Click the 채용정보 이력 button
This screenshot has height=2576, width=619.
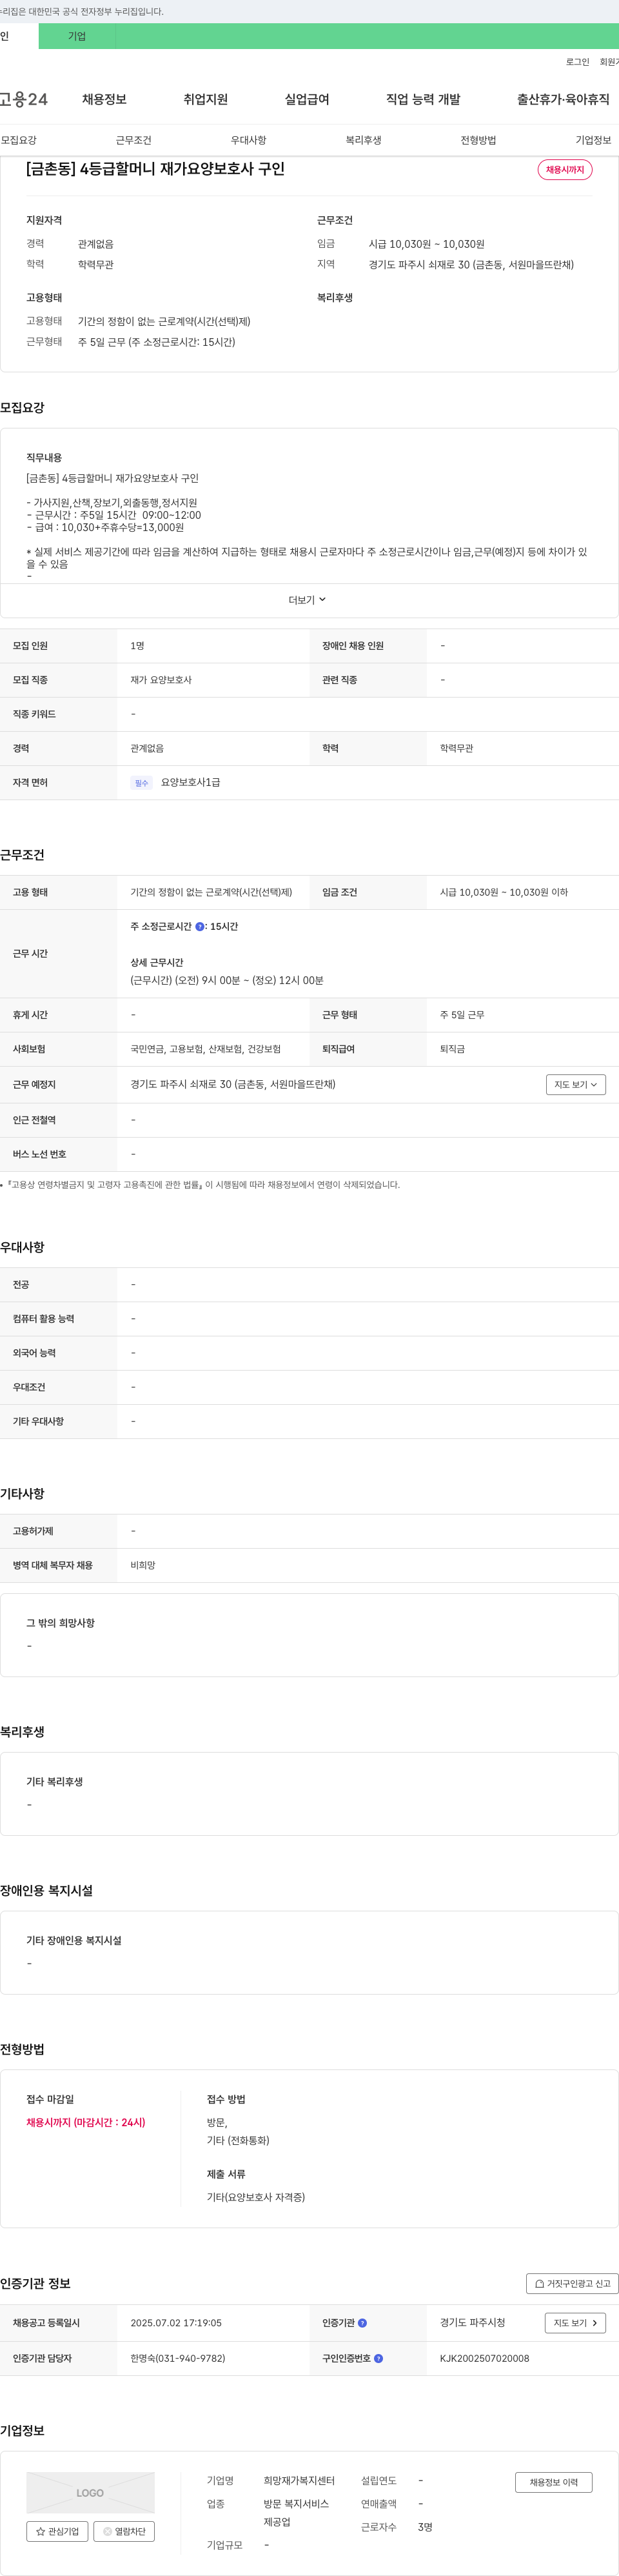[553, 2482]
